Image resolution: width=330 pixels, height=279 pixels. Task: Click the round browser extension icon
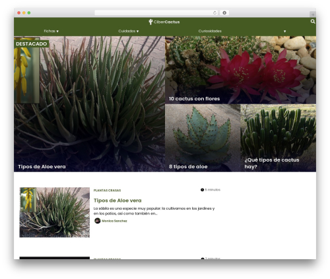pos(224,13)
